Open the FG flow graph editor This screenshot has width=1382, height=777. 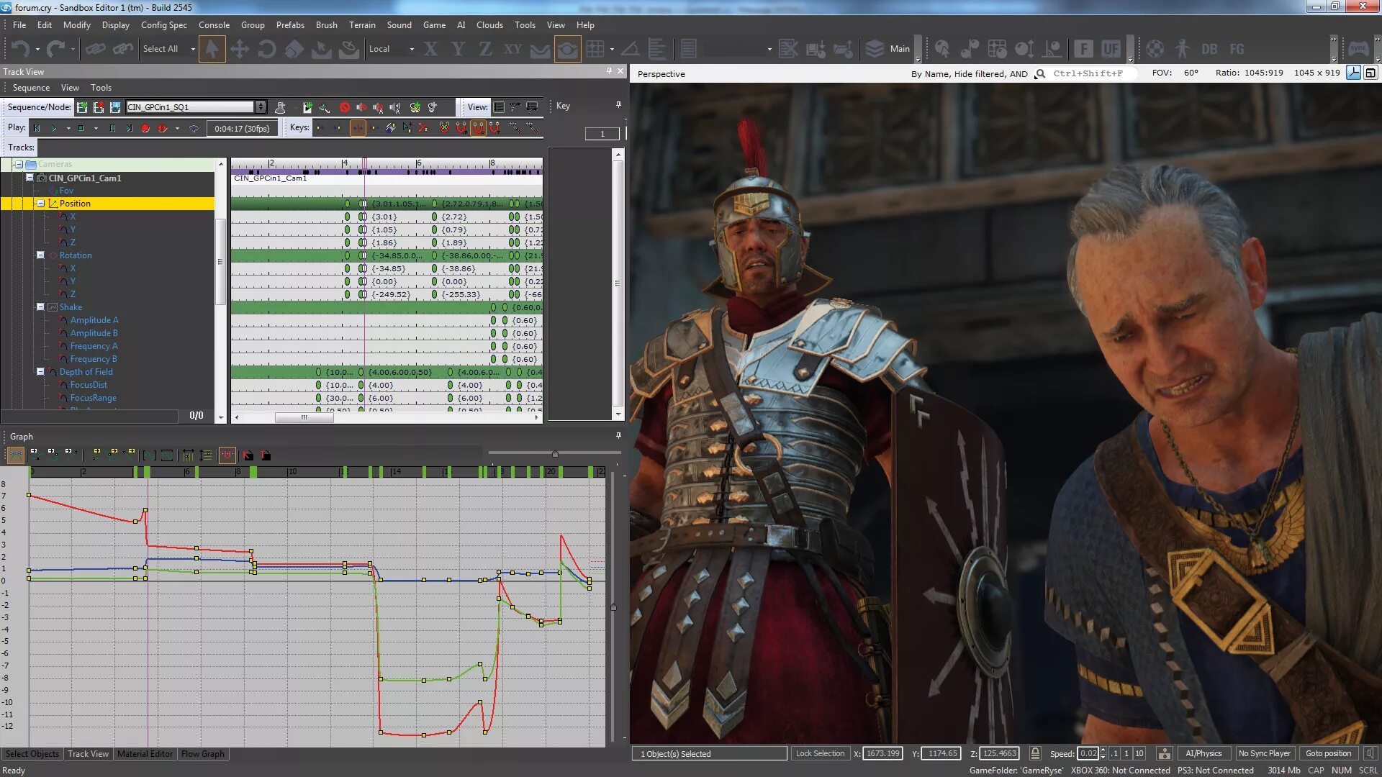click(1237, 49)
